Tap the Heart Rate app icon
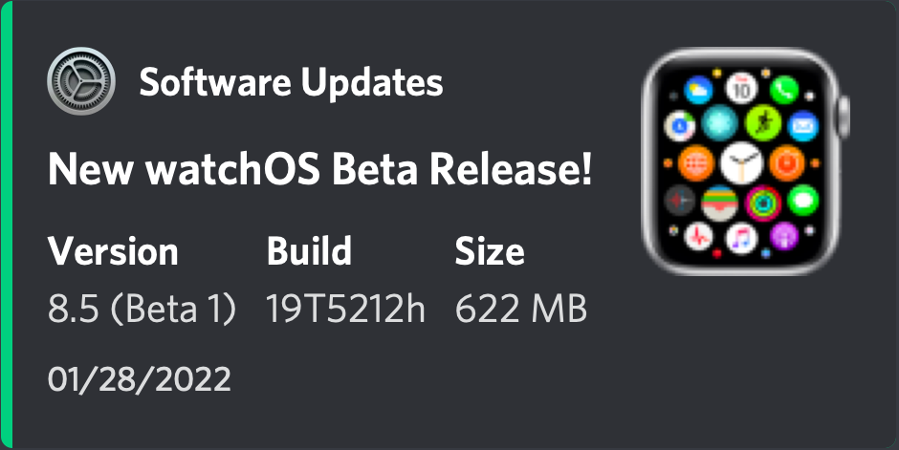 click(x=698, y=235)
